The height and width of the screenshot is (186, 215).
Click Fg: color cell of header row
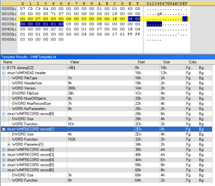pyautogui.click(x=188, y=73)
